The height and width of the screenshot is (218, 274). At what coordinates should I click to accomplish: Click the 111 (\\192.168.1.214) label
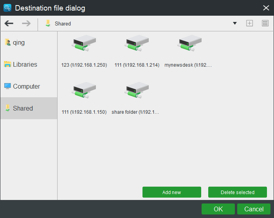137,65
